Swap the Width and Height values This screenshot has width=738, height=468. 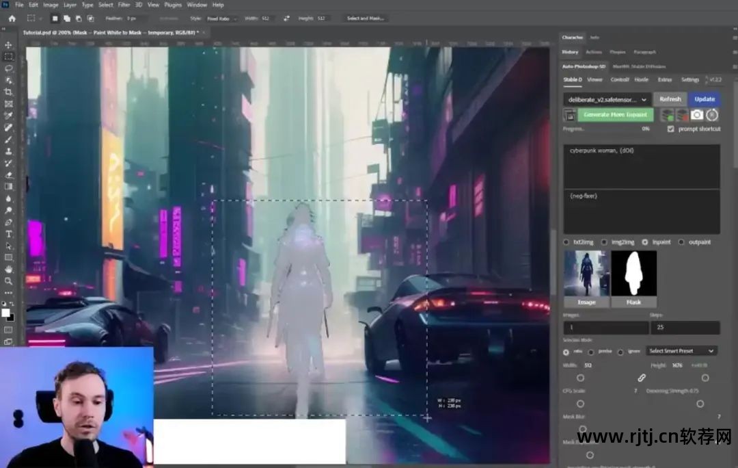pyautogui.click(x=286, y=18)
